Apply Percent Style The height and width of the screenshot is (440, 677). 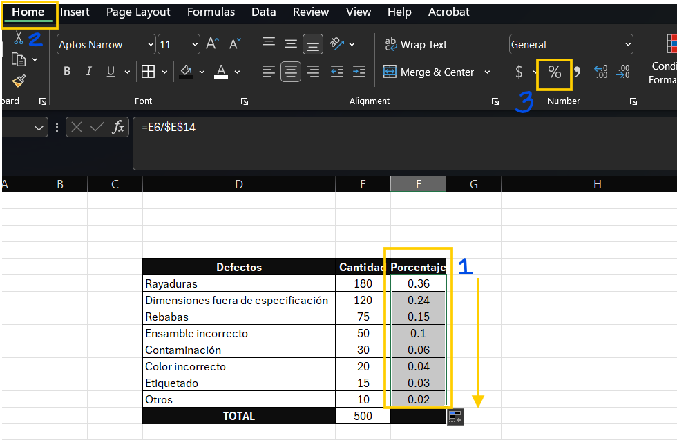[554, 72]
